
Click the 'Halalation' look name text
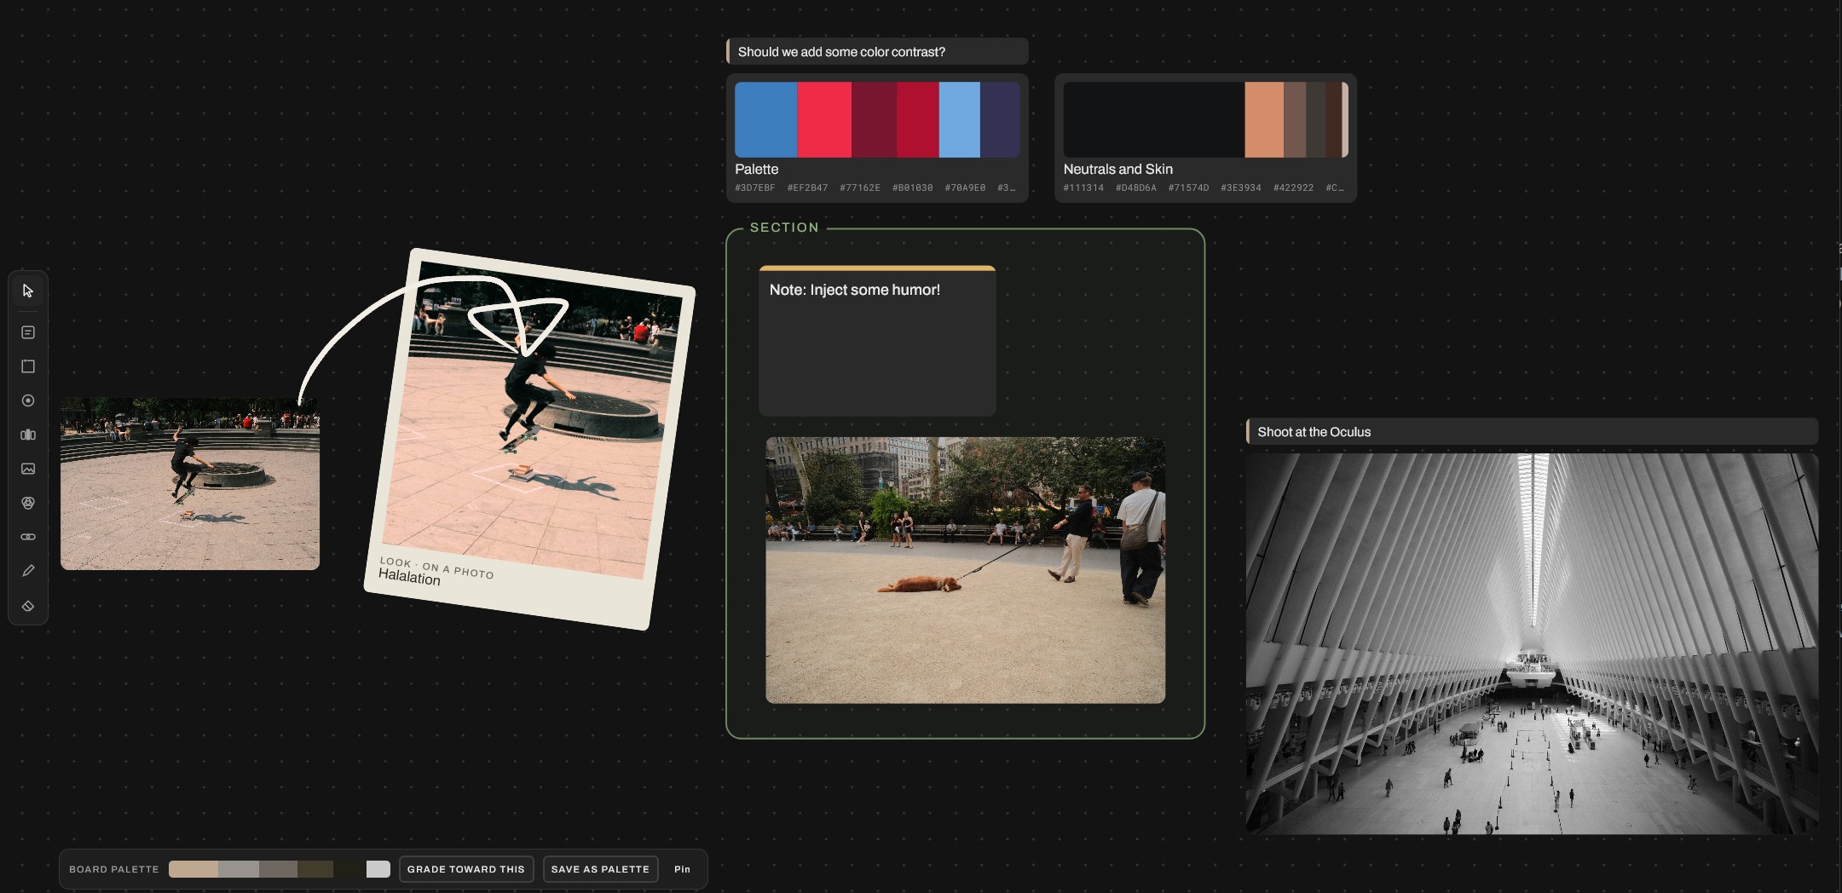tap(409, 577)
